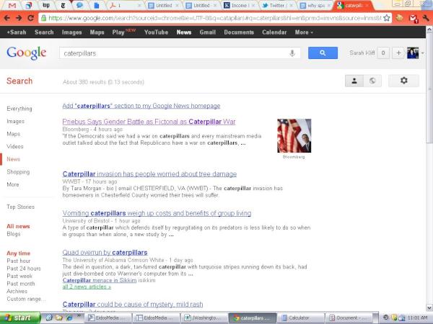Viewport: 433px width, 324px height.
Task: Open Quad overrun by caterpillars article
Action: (105, 253)
